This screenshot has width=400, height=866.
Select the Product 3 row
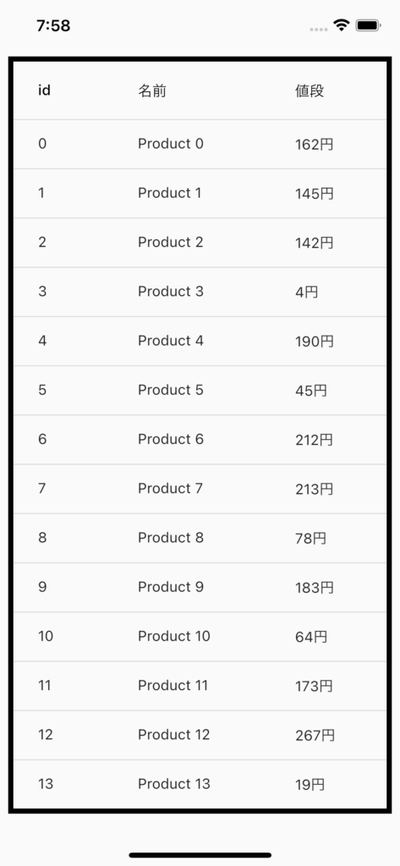click(200, 292)
